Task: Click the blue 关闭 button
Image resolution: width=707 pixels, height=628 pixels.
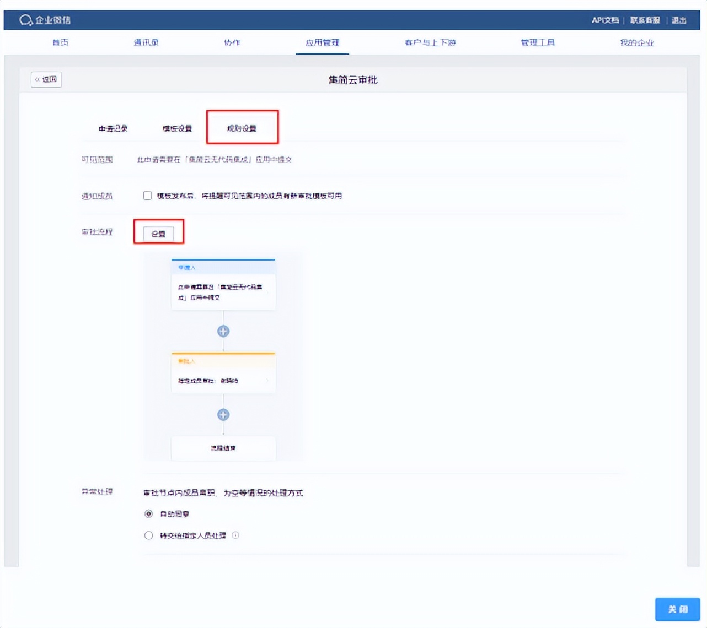Action: point(677,609)
